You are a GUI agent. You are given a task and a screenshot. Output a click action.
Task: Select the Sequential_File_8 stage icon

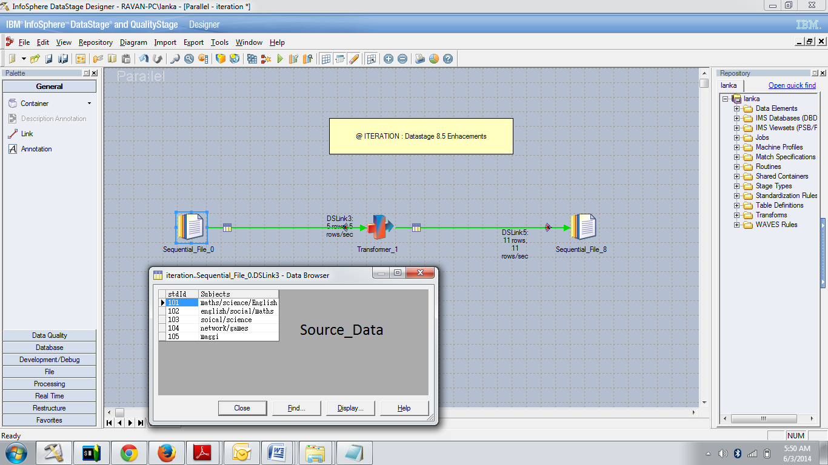tap(583, 227)
